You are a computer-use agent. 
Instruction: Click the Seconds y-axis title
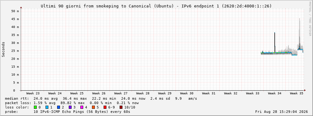click(3, 49)
